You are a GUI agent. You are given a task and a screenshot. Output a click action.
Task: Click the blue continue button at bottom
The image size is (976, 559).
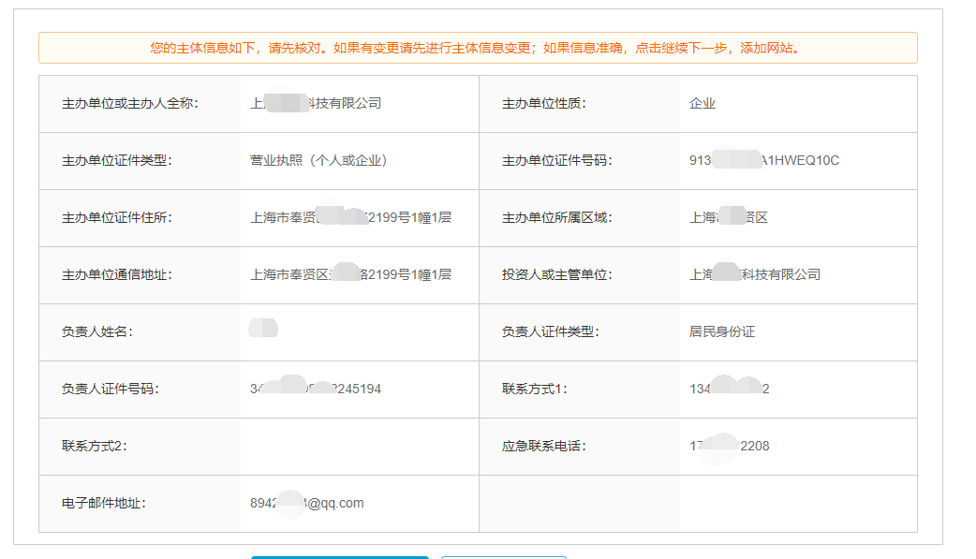339,556
